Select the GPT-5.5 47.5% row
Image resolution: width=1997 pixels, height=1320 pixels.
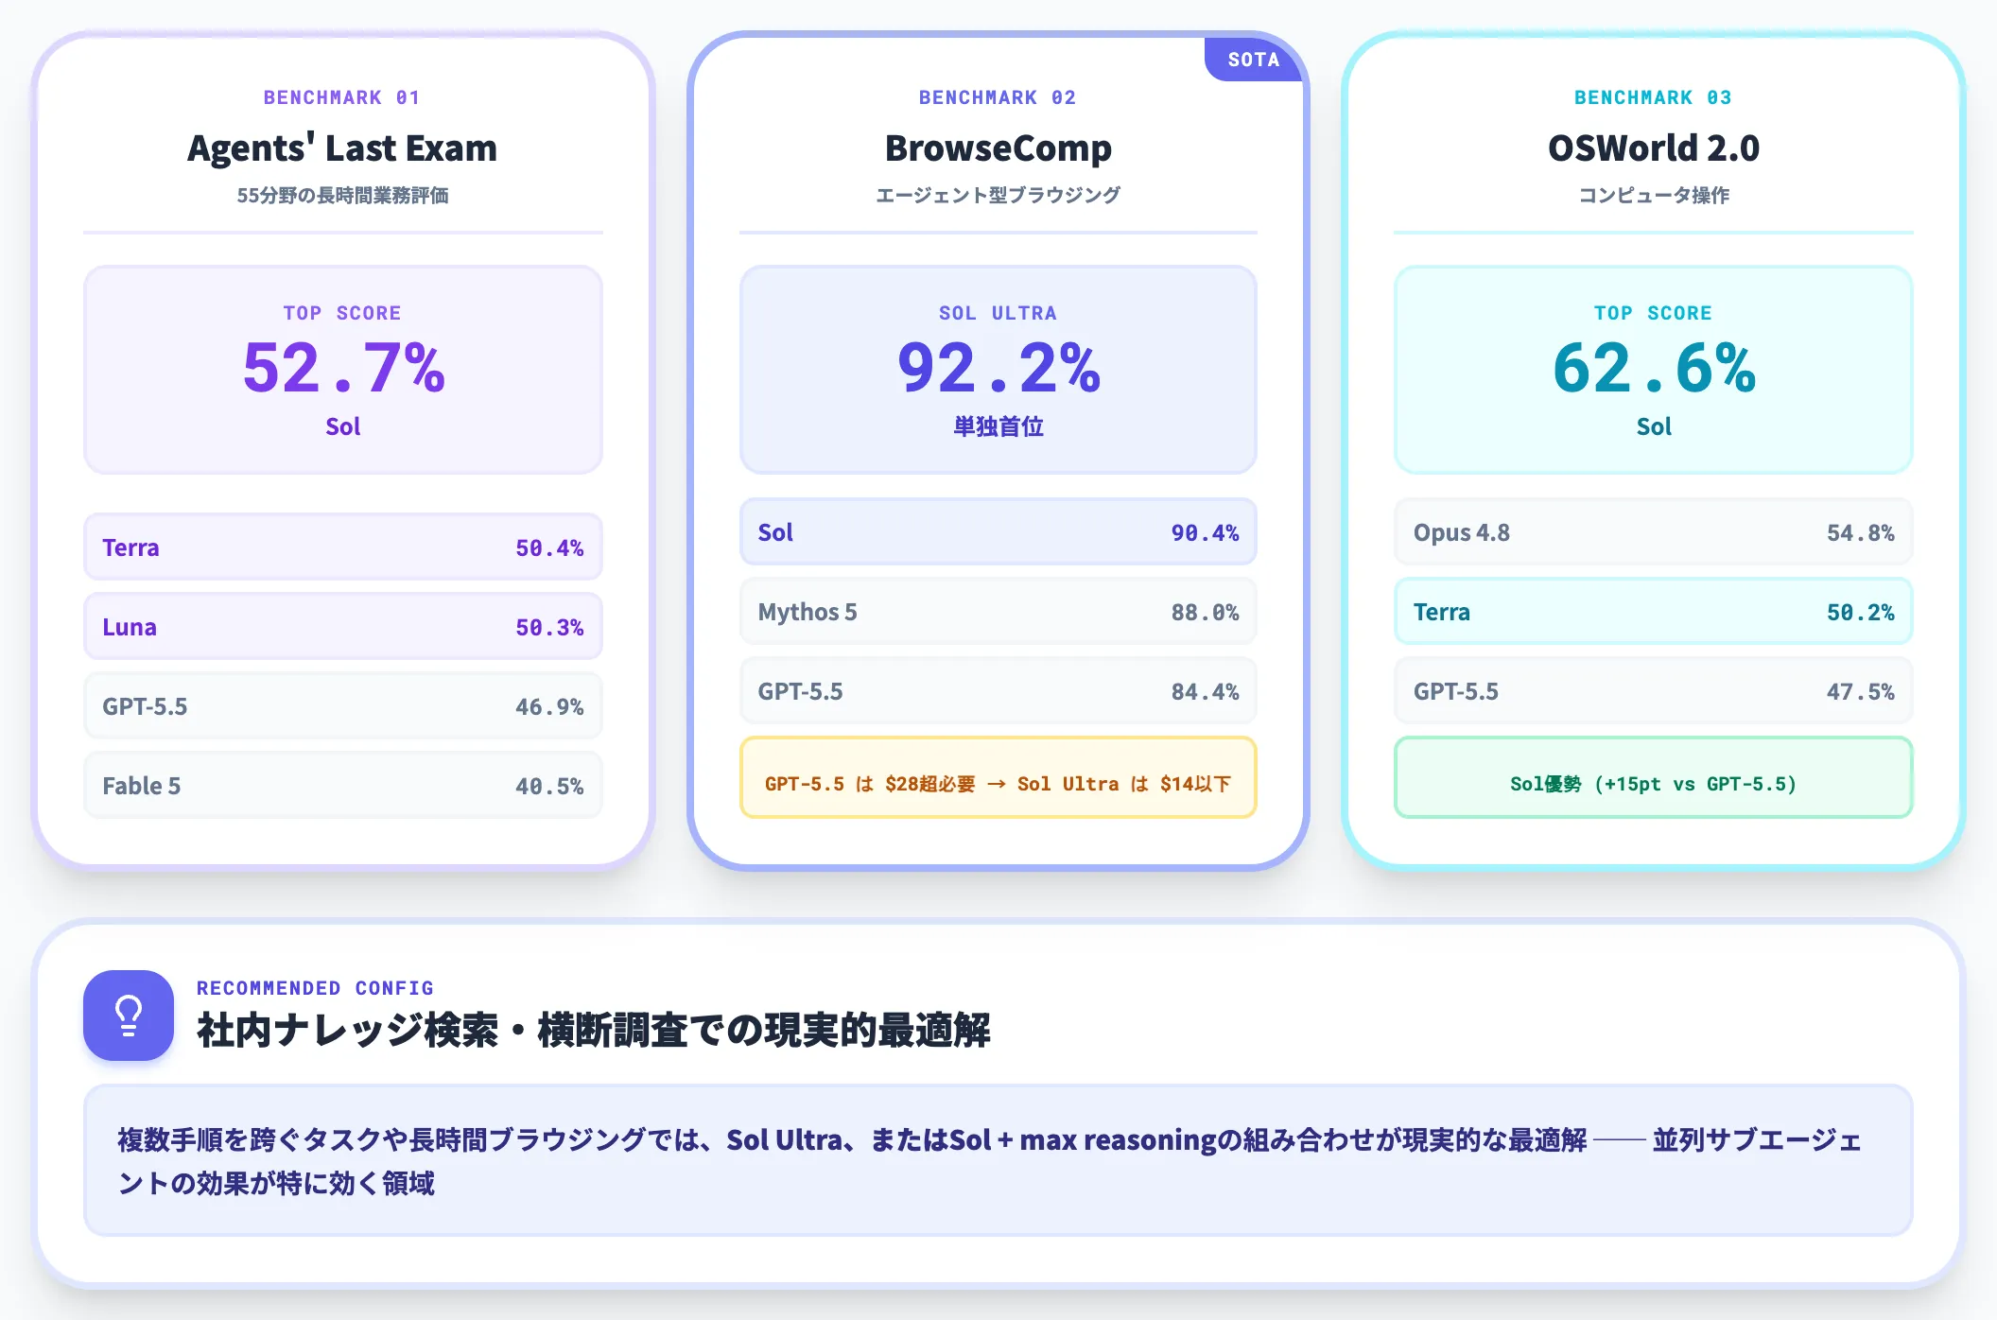1654,691
